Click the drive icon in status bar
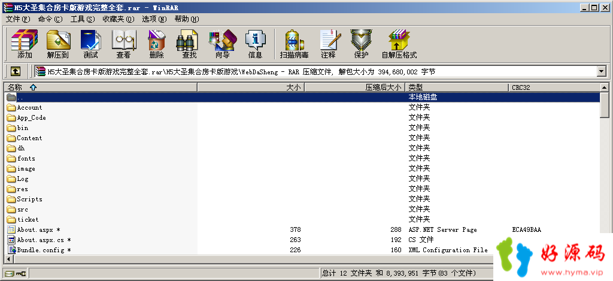The height and width of the screenshot is (281, 613). point(10,273)
